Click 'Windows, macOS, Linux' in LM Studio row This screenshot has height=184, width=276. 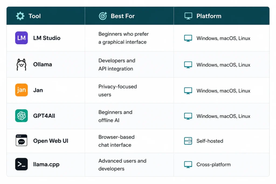(x=223, y=38)
